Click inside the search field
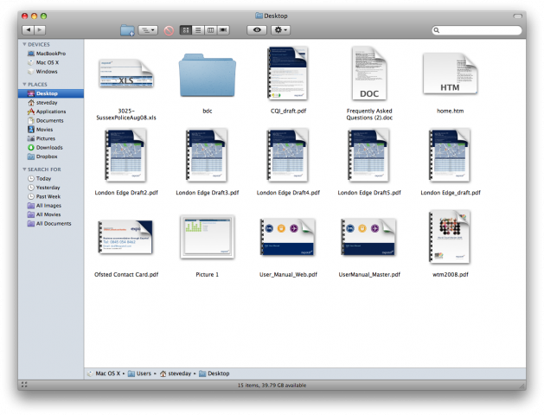This screenshot has width=544, height=415. click(x=477, y=30)
